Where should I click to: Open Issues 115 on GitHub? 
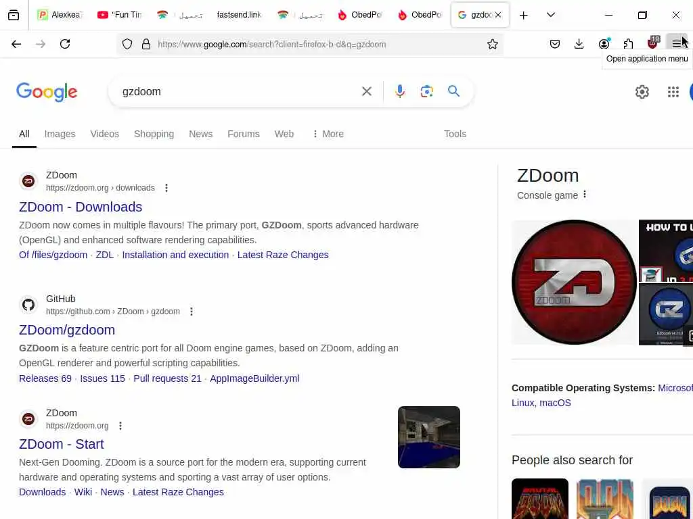103,378
